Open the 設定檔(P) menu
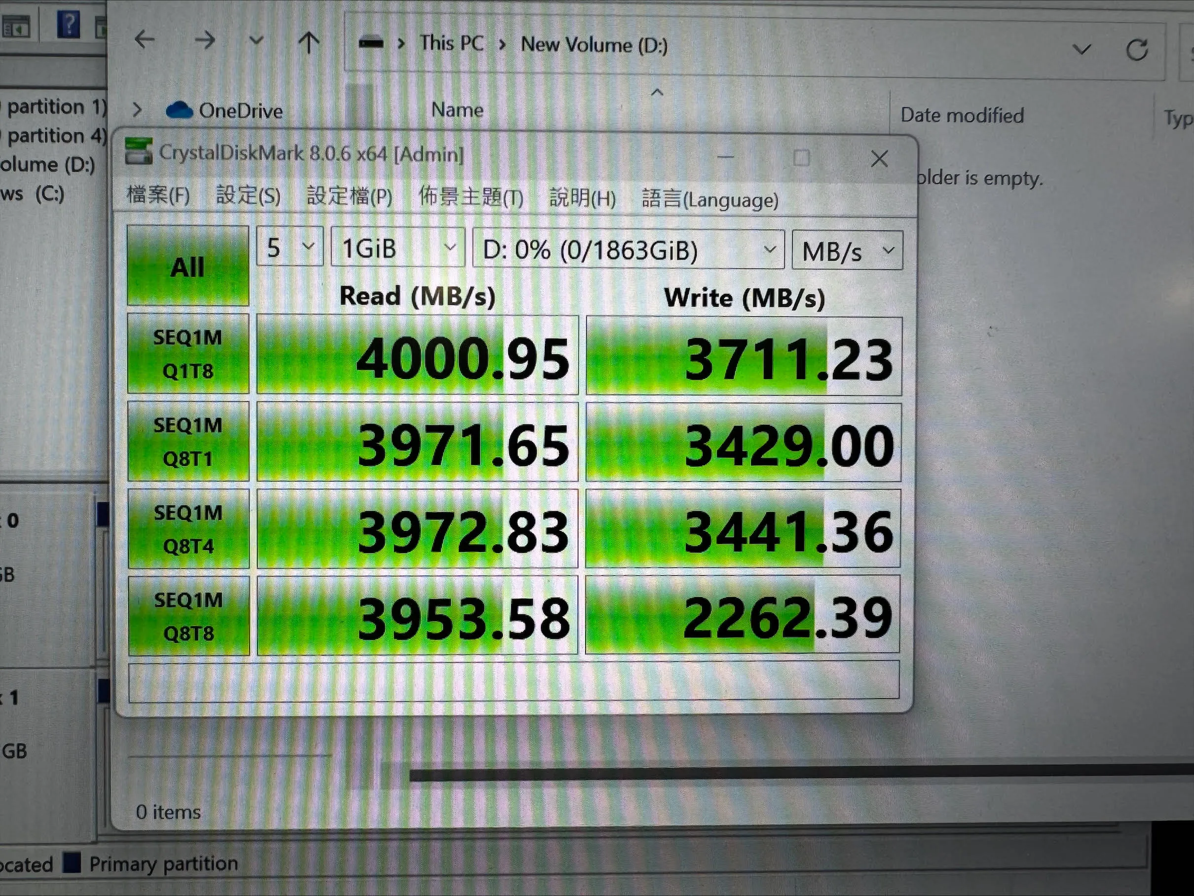 (349, 196)
